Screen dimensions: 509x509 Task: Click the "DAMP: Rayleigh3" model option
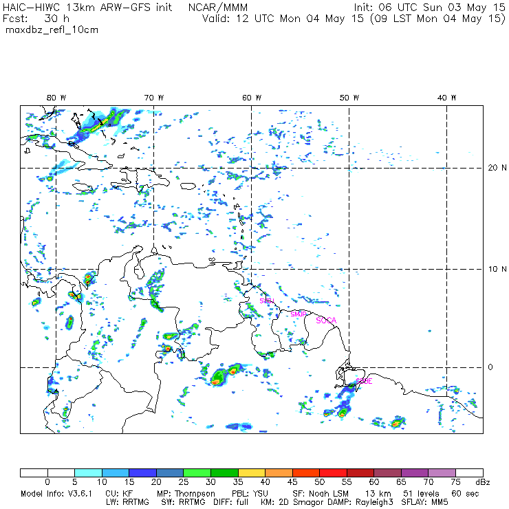[360, 502]
